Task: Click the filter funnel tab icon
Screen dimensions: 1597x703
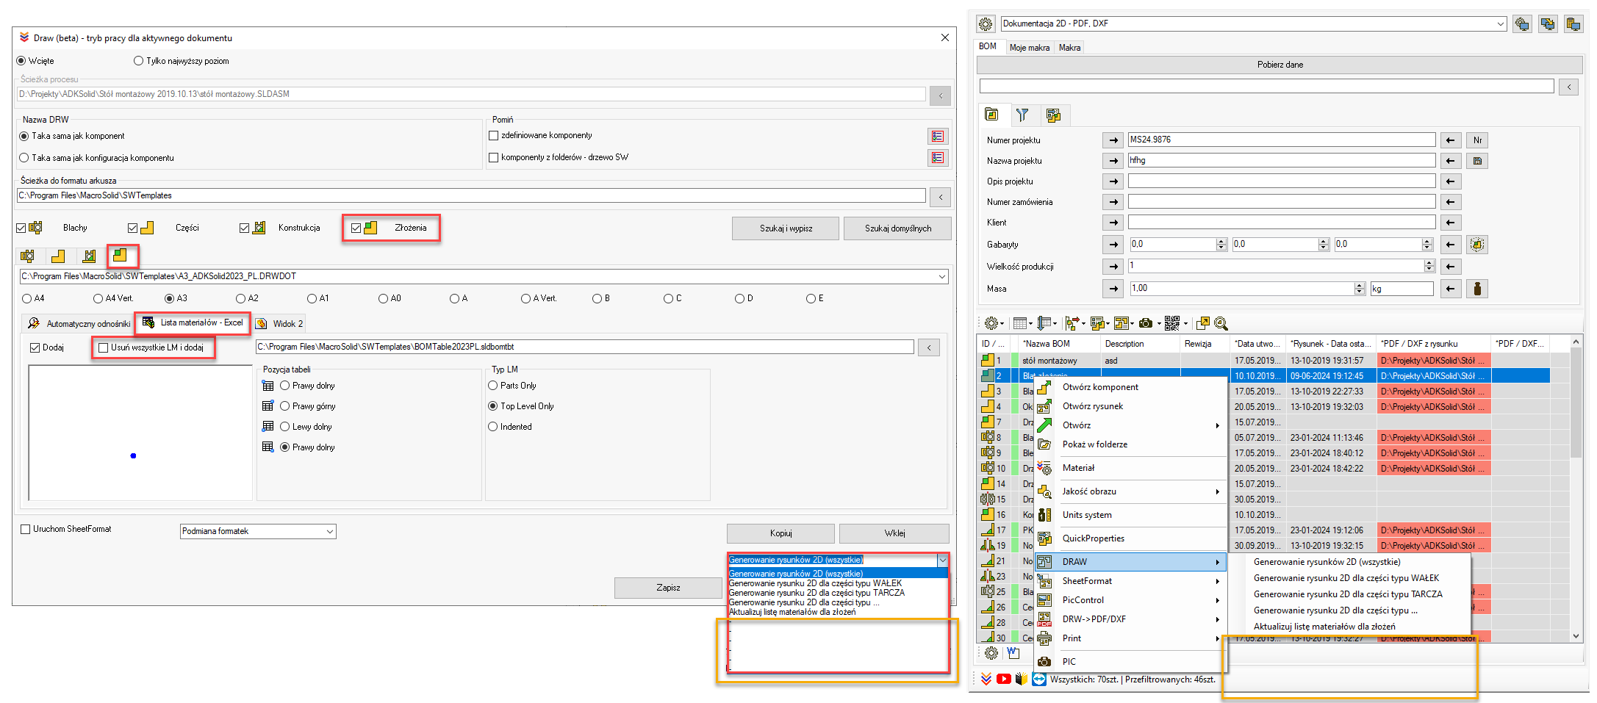Action: 1022,115
